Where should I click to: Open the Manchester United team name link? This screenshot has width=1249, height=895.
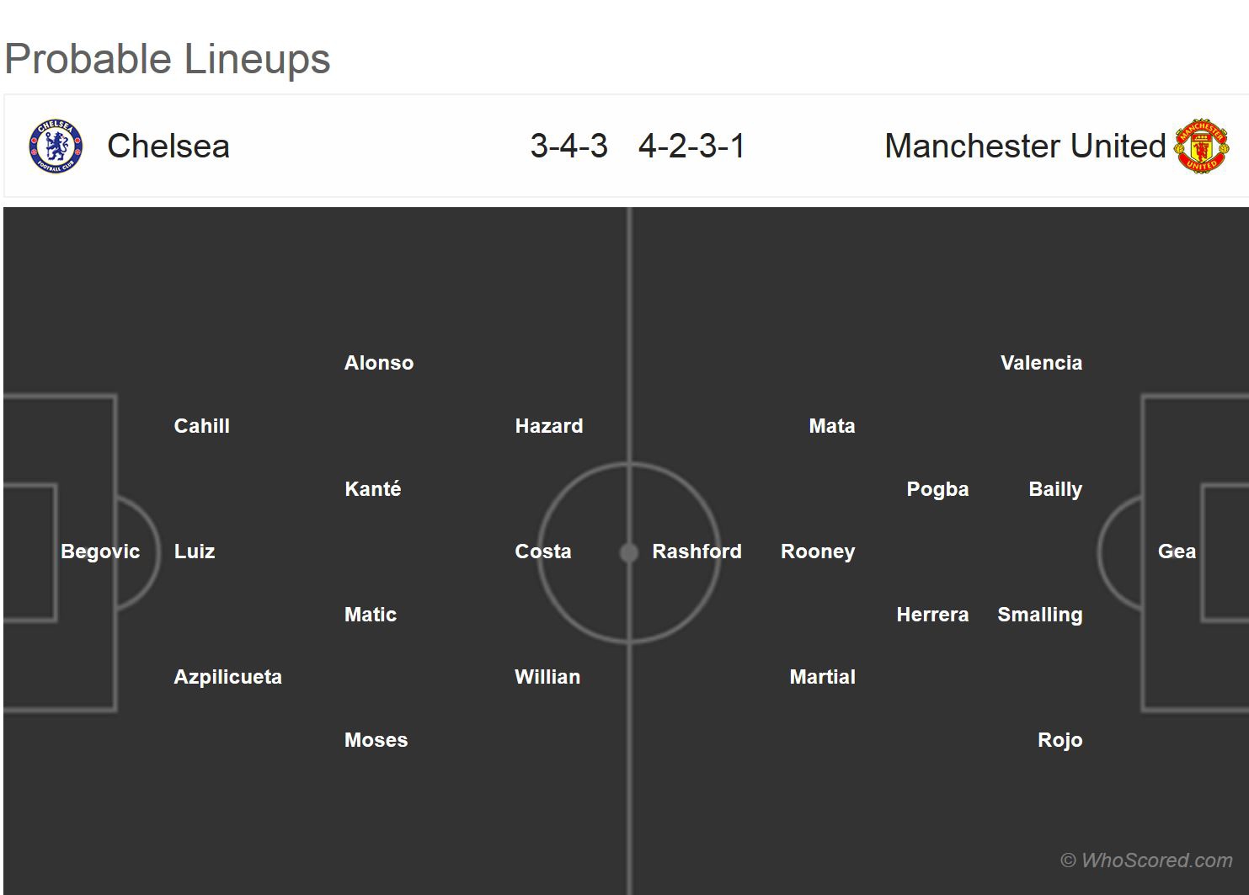tap(1025, 147)
